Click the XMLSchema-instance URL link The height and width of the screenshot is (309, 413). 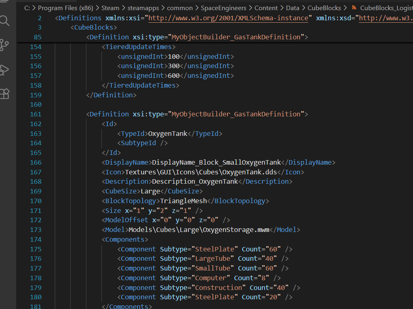click(229, 18)
